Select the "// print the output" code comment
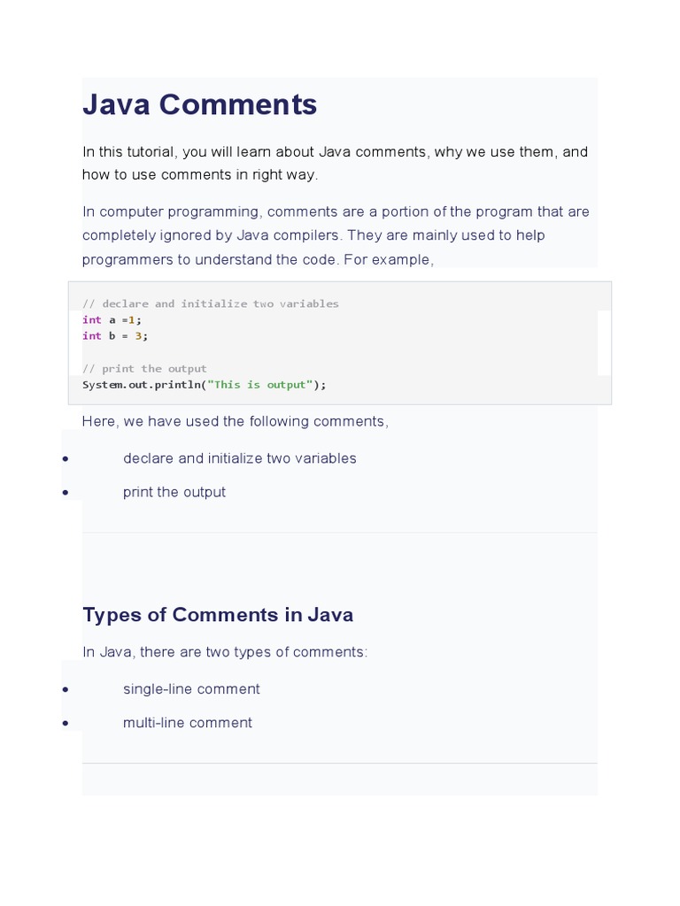This screenshot has width=680, height=906. point(144,368)
